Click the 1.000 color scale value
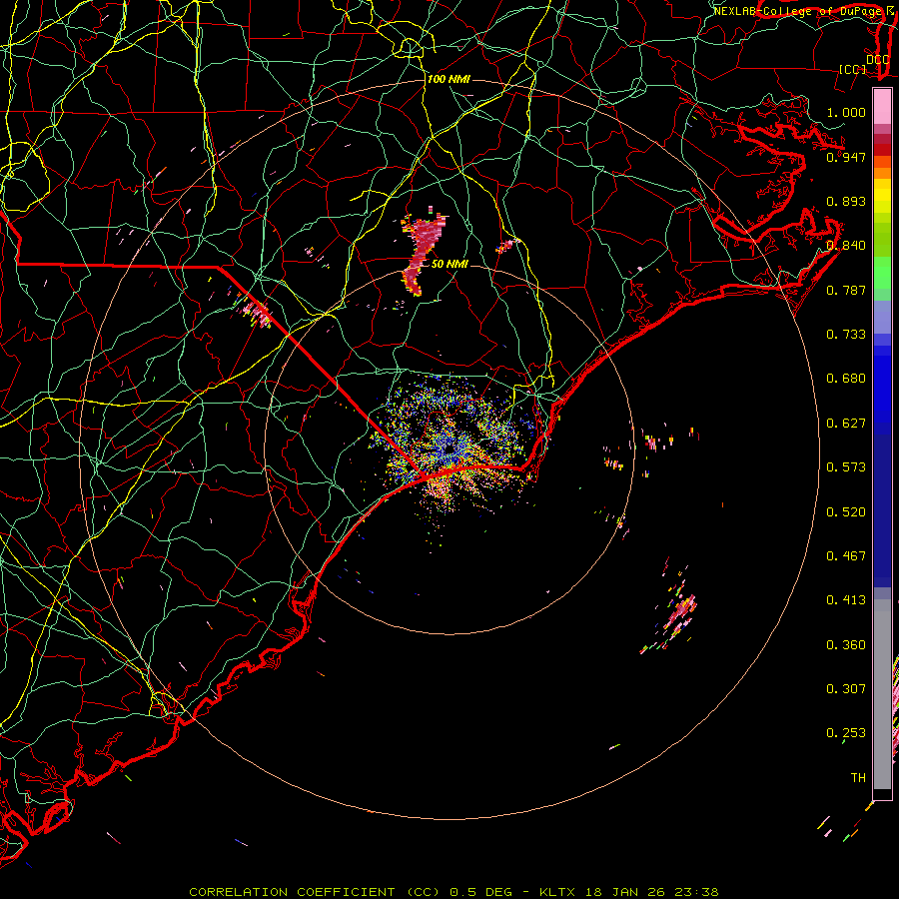The image size is (899, 899). pyautogui.click(x=846, y=112)
